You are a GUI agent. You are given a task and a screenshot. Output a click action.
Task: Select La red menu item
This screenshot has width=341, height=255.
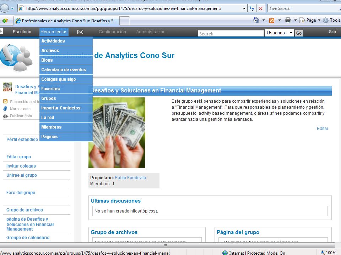(x=66, y=117)
